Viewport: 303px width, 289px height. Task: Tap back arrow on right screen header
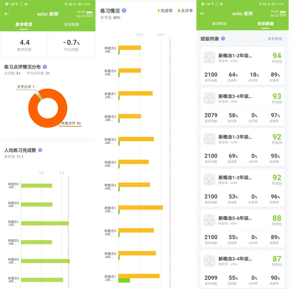pos(203,13)
